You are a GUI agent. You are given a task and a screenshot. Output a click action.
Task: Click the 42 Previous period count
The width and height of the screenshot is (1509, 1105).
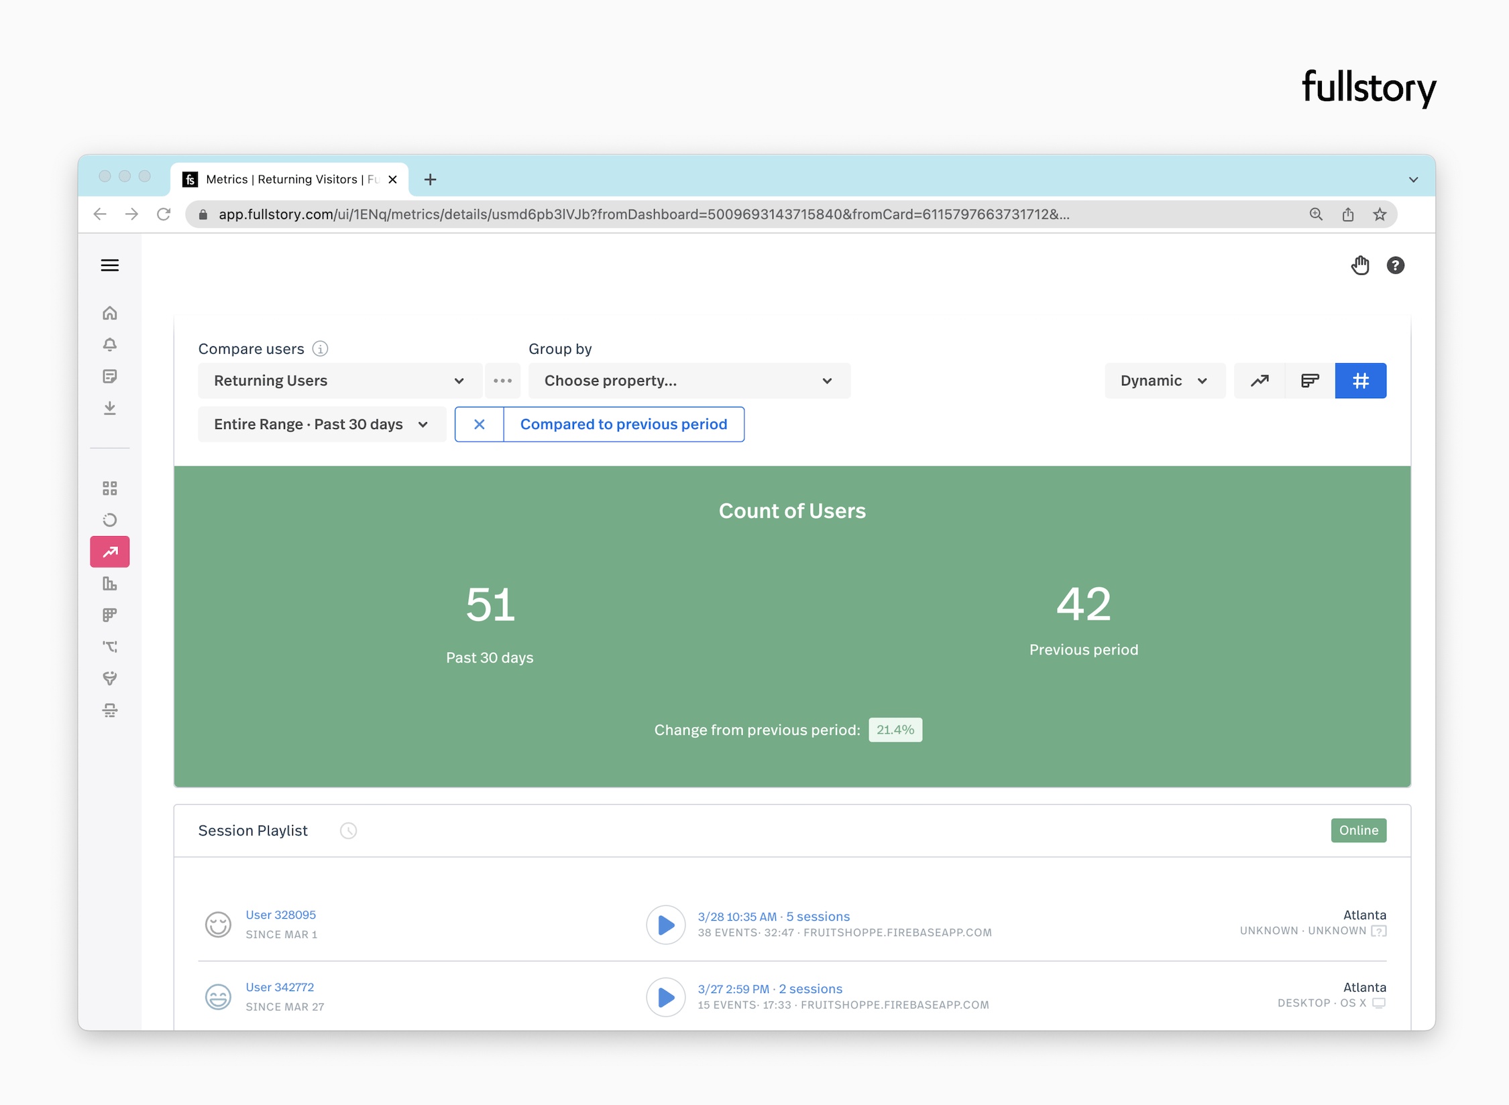[x=1084, y=604]
